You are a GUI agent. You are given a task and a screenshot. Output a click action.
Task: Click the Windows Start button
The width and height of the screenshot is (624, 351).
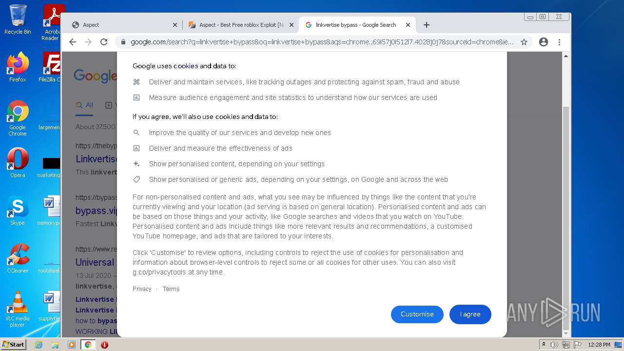pos(13,345)
